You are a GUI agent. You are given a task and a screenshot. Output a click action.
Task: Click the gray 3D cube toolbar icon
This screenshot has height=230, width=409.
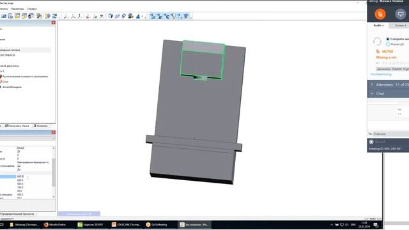click(111, 16)
